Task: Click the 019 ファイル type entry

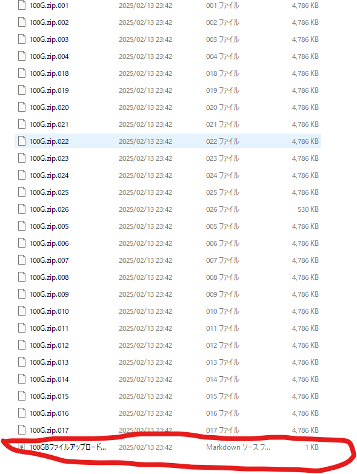Action: [x=222, y=90]
